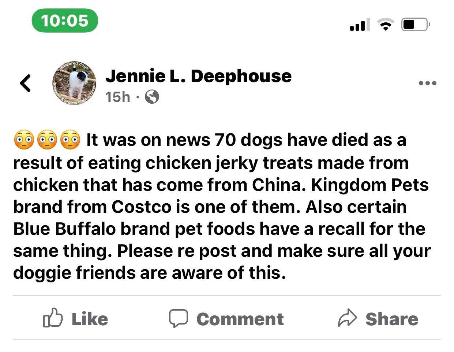Tap the Comment button label
Viewport: 454px width, 352px height.
pyautogui.click(x=240, y=319)
